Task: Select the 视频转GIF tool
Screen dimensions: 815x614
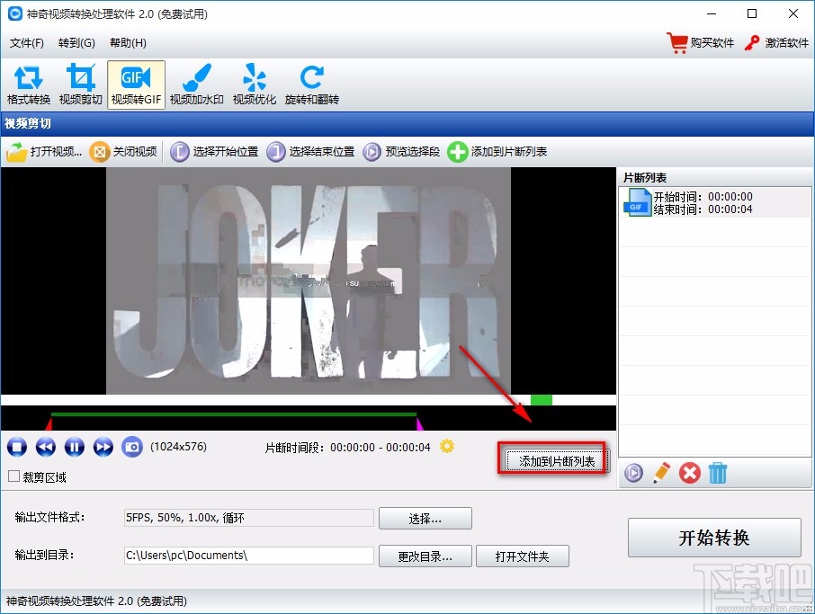Action: (x=136, y=85)
